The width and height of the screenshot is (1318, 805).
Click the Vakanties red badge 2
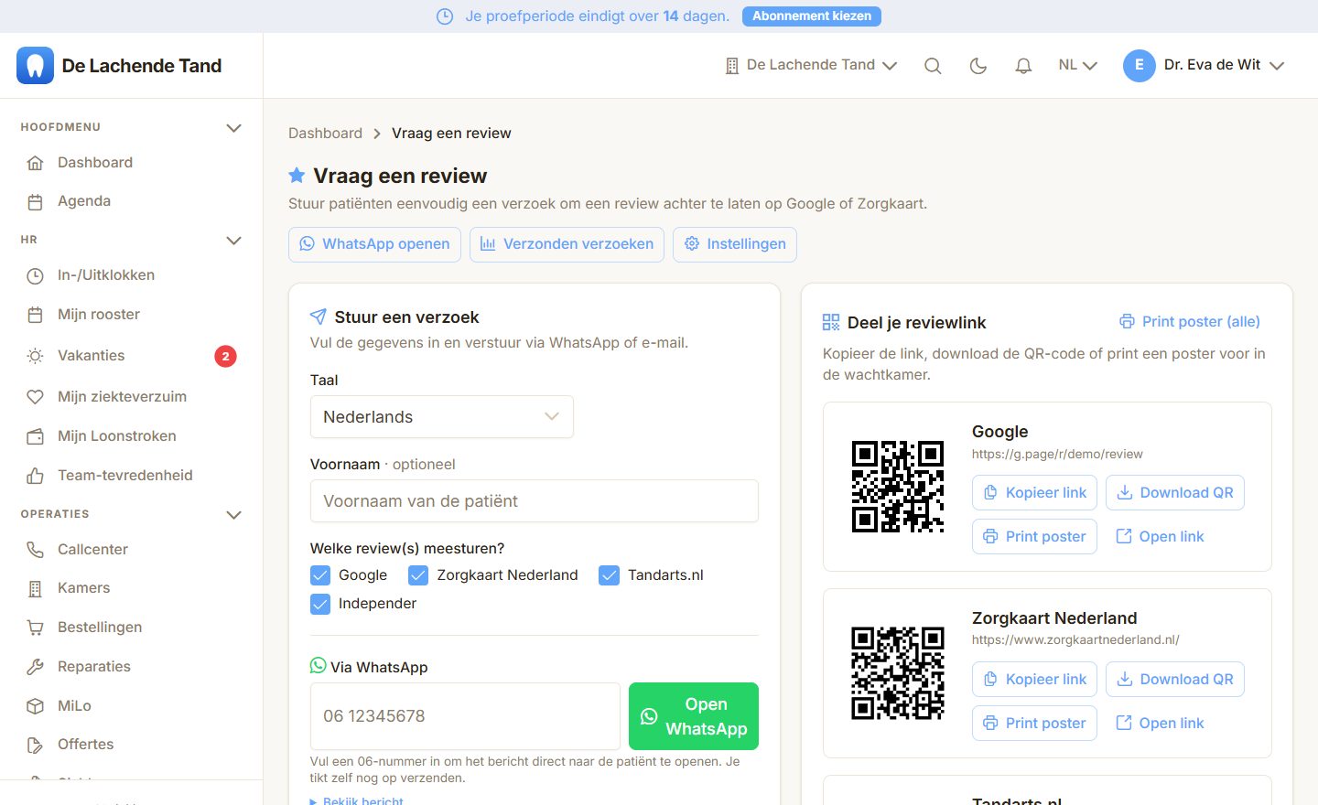tap(225, 356)
